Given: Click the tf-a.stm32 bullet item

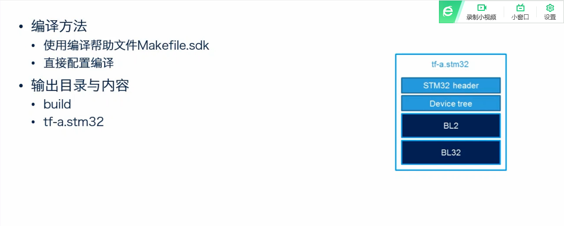Looking at the screenshot, I should [74, 122].
